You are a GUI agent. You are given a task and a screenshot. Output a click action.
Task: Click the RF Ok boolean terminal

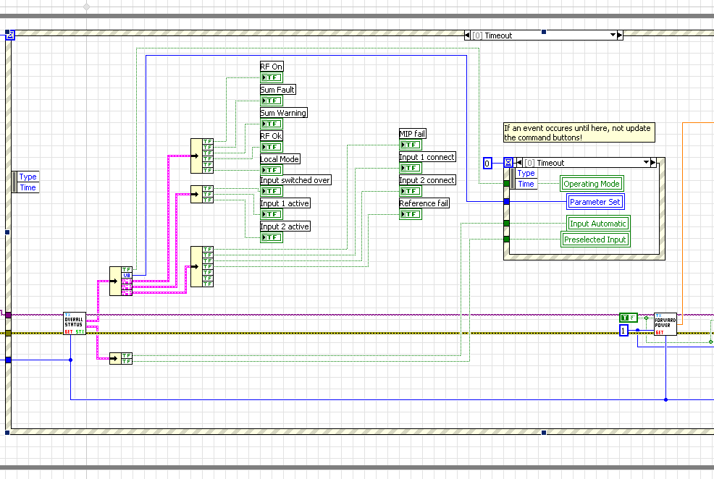[272, 147]
